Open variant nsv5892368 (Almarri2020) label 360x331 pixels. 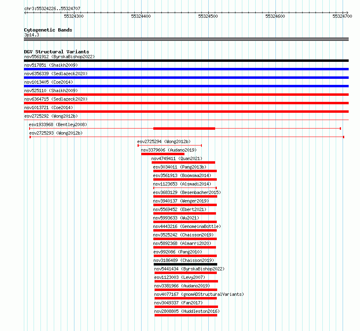click(182, 243)
